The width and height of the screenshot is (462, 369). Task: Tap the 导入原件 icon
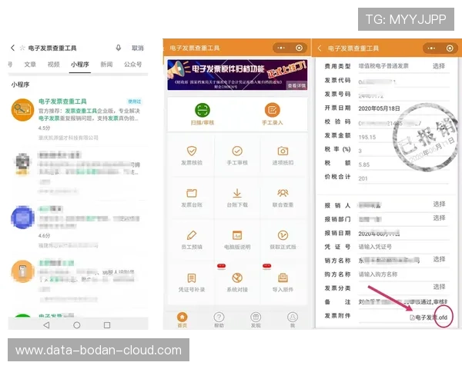(x=283, y=278)
